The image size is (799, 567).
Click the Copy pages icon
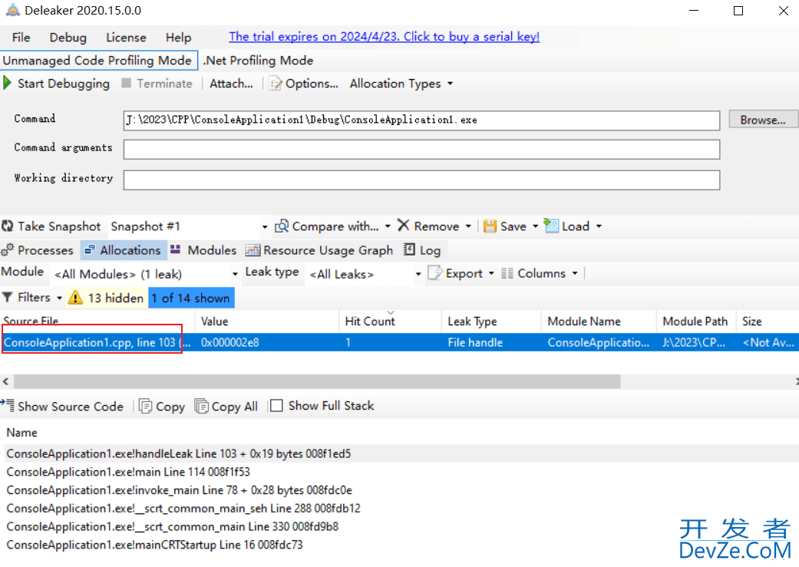(145, 406)
